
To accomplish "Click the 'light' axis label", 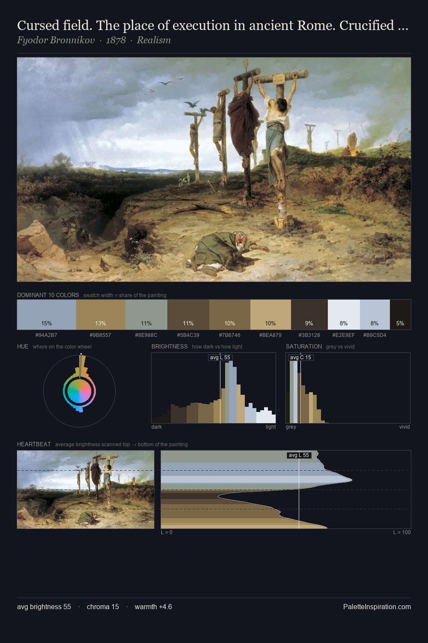I will point(270,427).
